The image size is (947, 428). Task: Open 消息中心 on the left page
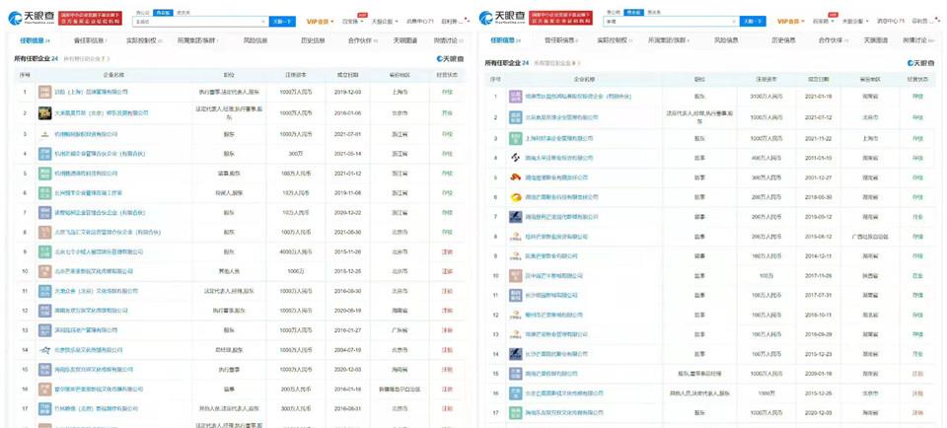pyautogui.click(x=420, y=21)
